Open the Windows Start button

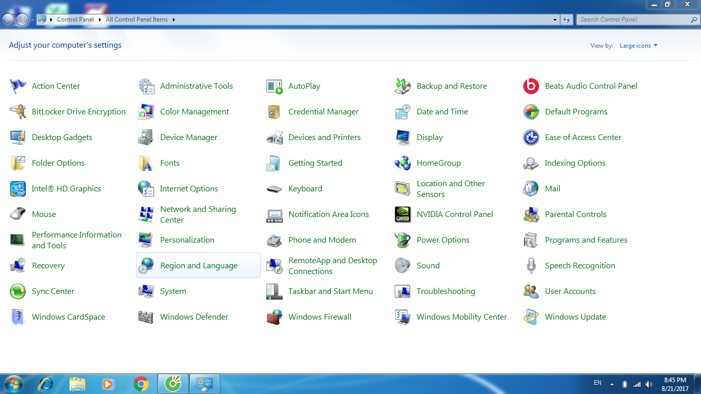(14, 384)
